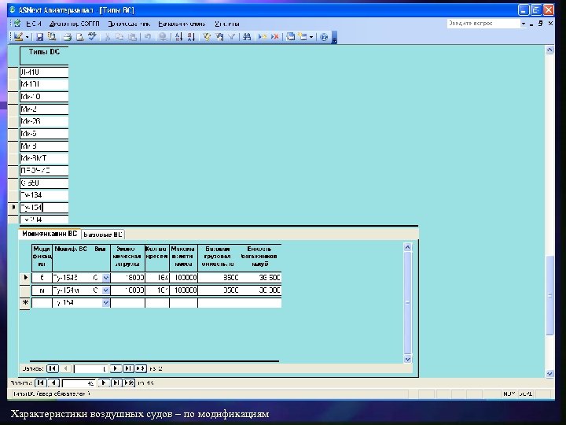Image resolution: width=566 pixels, height=425 pixels.
Task: Click the subform scrollbar up arrow
Action: [x=407, y=247]
